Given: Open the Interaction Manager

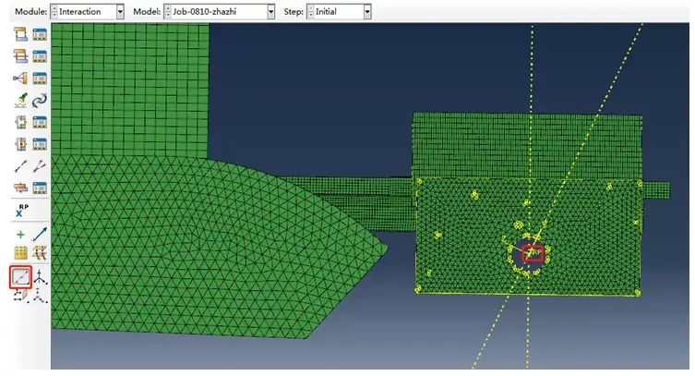Looking at the screenshot, I should point(40,34).
